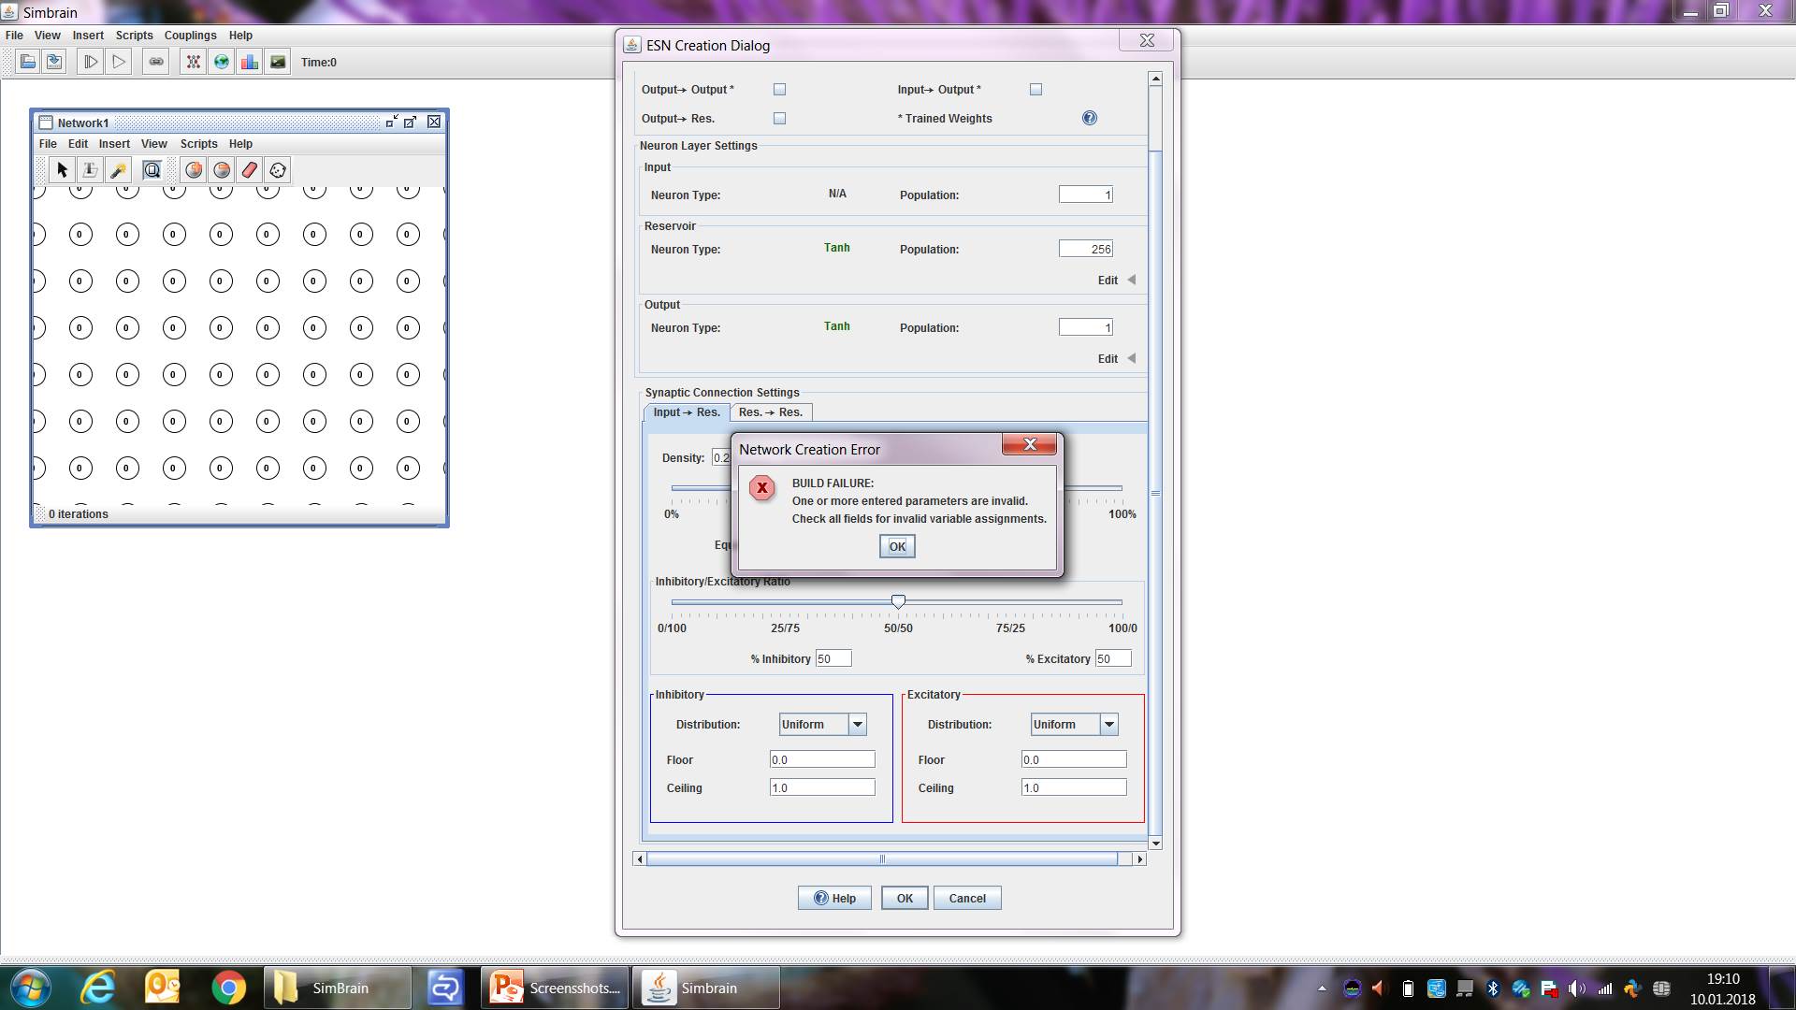The height and width of the screenshot is (1010, 1796).
Task: Click the new network icon in main toolbar
Action: [x=193, y=62]
